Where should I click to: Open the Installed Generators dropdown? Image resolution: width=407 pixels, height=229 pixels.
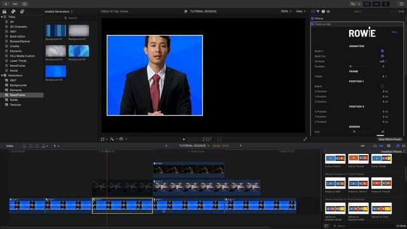pyautogui.click(x=59, y=11)
